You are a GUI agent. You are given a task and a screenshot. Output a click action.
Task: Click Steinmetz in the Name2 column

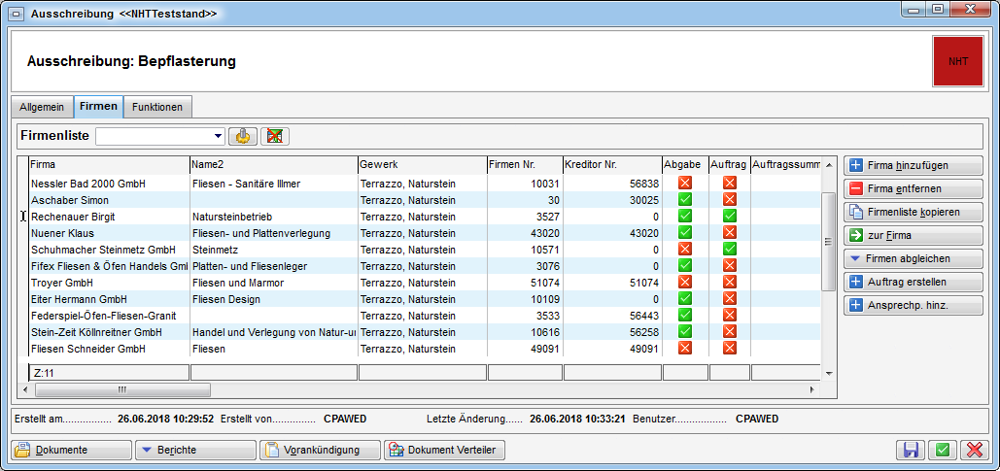click(274, 250)
